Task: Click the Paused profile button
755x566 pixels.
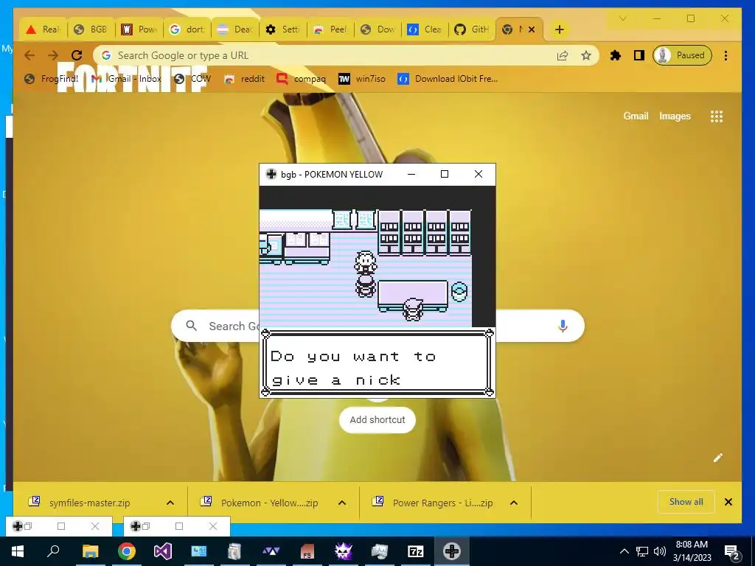Action: [682, 55]
